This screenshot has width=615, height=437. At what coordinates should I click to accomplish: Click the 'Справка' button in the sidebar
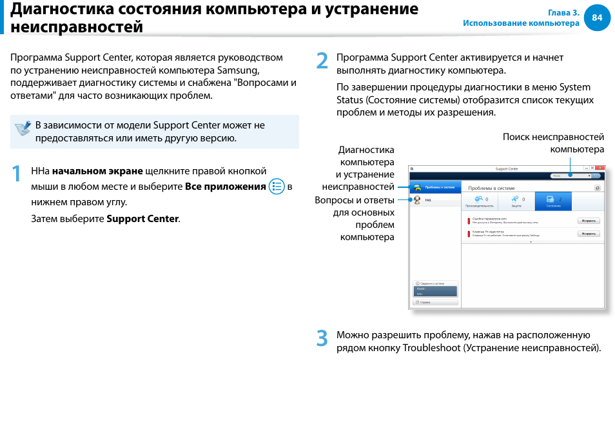pyautogui.click(x=435, y=302)
